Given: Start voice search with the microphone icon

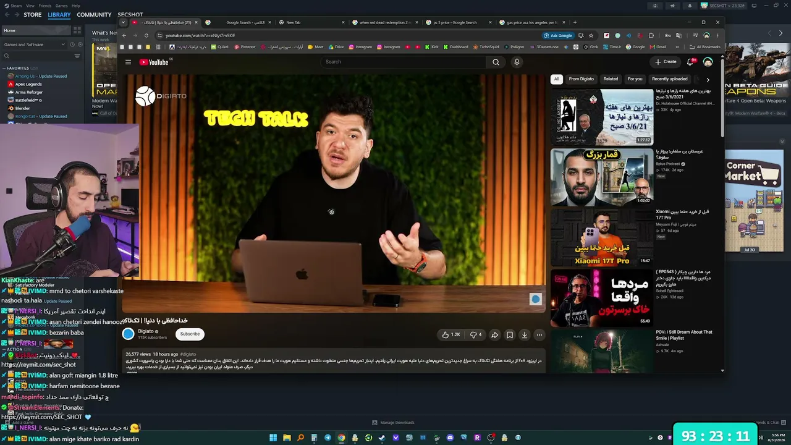Looking at the screenshot, I should pyautogui.click(x=517, y=62).
